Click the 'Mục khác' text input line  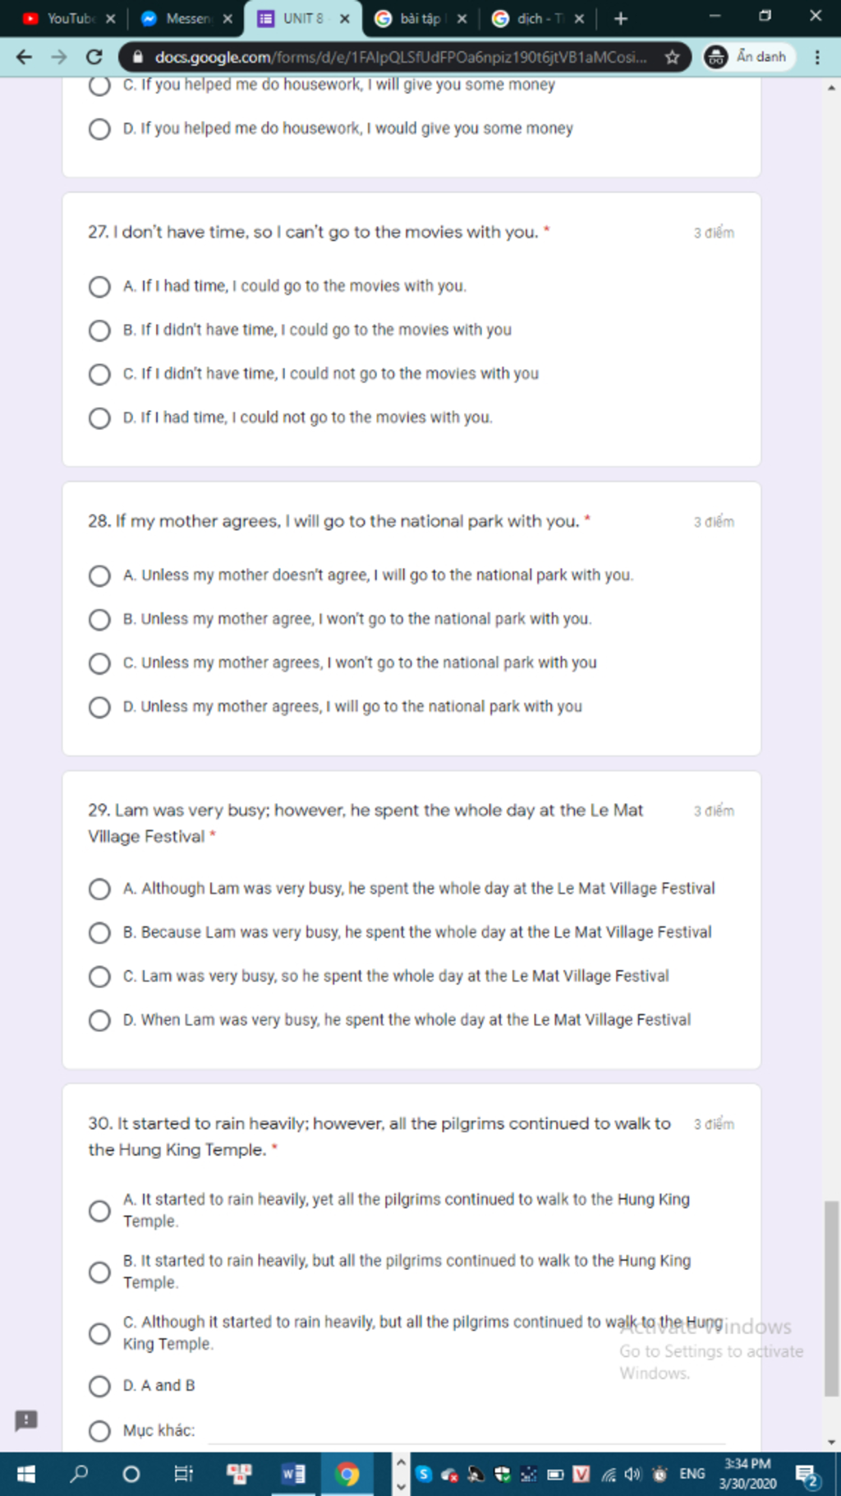pyautogui.click(x=466, y=1431)
